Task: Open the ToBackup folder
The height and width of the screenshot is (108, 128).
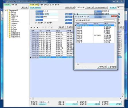Action: coord(15,16)
